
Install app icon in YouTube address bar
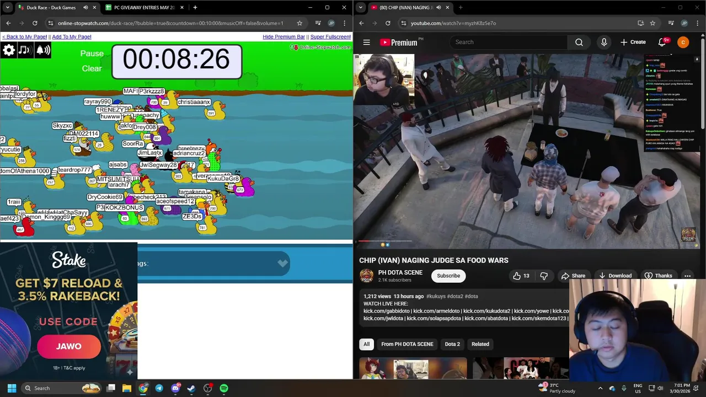coord(640,23)
